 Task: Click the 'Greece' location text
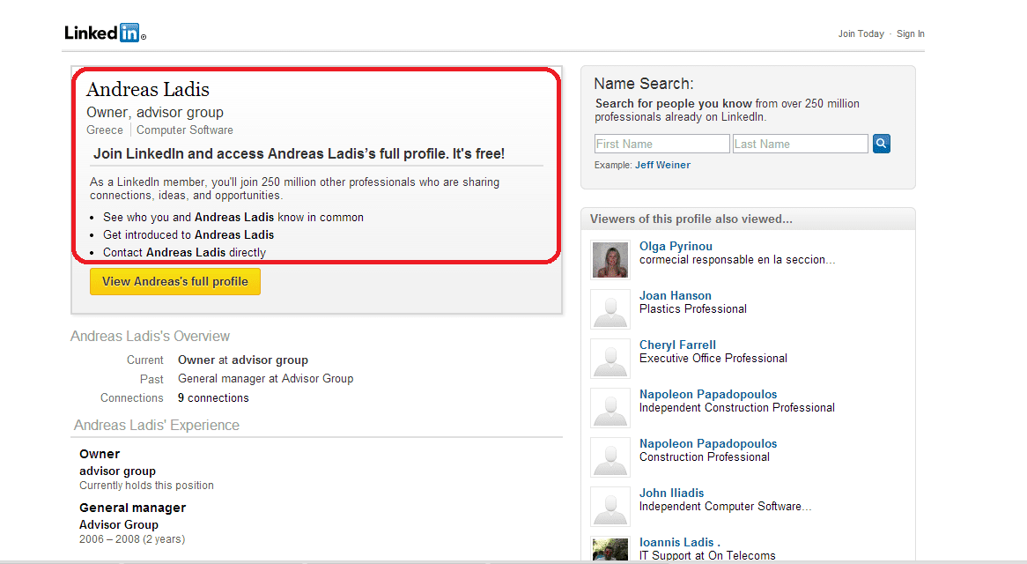pyautogui.click(x=105, y=130)
